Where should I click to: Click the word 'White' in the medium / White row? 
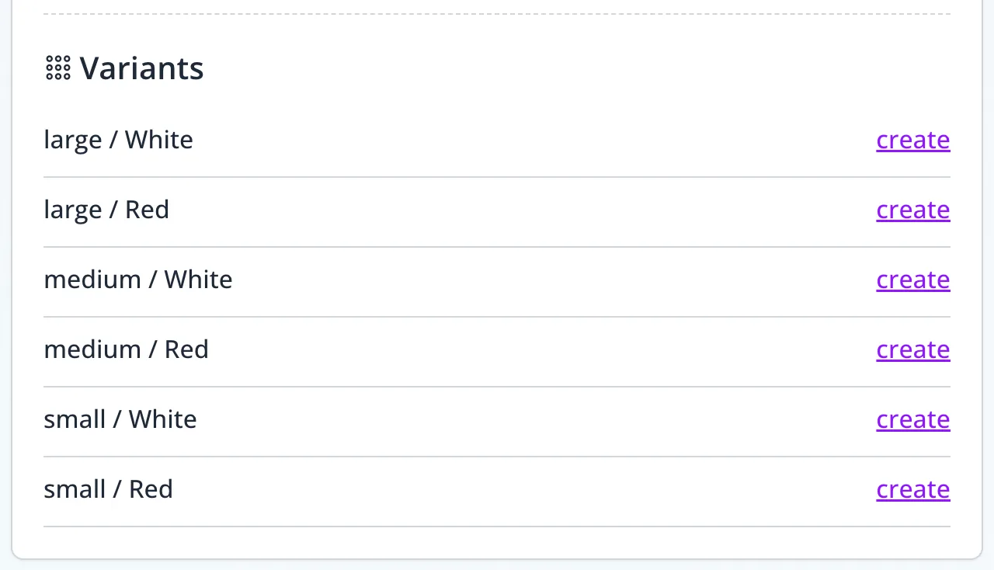pyautogui.click(x=198, y=280)
